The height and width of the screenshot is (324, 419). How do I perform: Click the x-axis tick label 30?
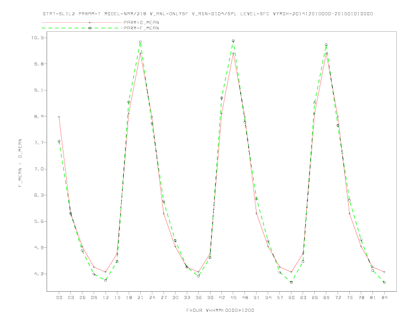pyautogui.click(x=175, y=298)
